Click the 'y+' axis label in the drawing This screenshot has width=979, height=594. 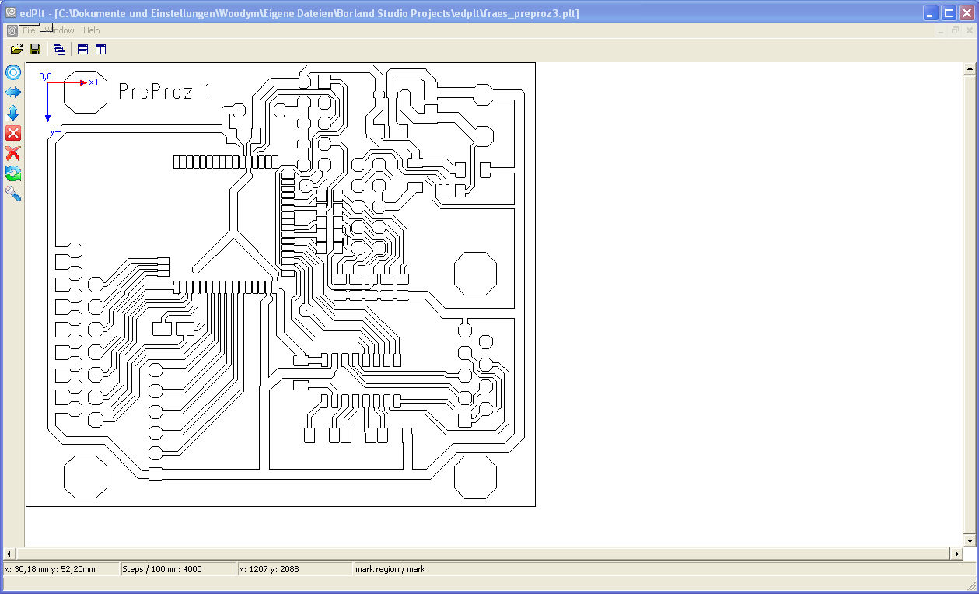click(55, 132)
